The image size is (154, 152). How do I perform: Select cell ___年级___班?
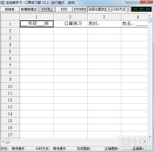37,24
